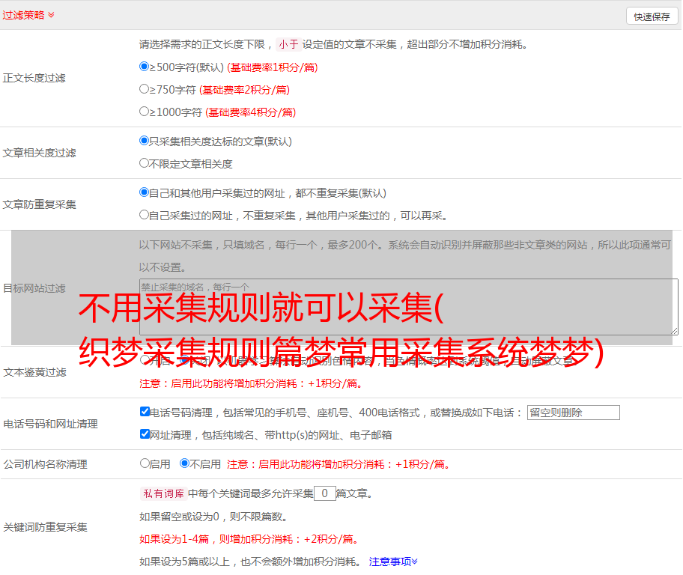Viewport: 683px width, 575px height.
Task: Click the 公司机构名称清理 row label
Action: click(45, 464)
